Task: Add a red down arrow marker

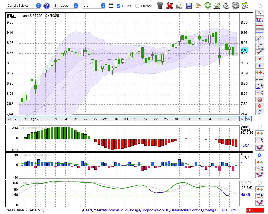Action: 260,59
